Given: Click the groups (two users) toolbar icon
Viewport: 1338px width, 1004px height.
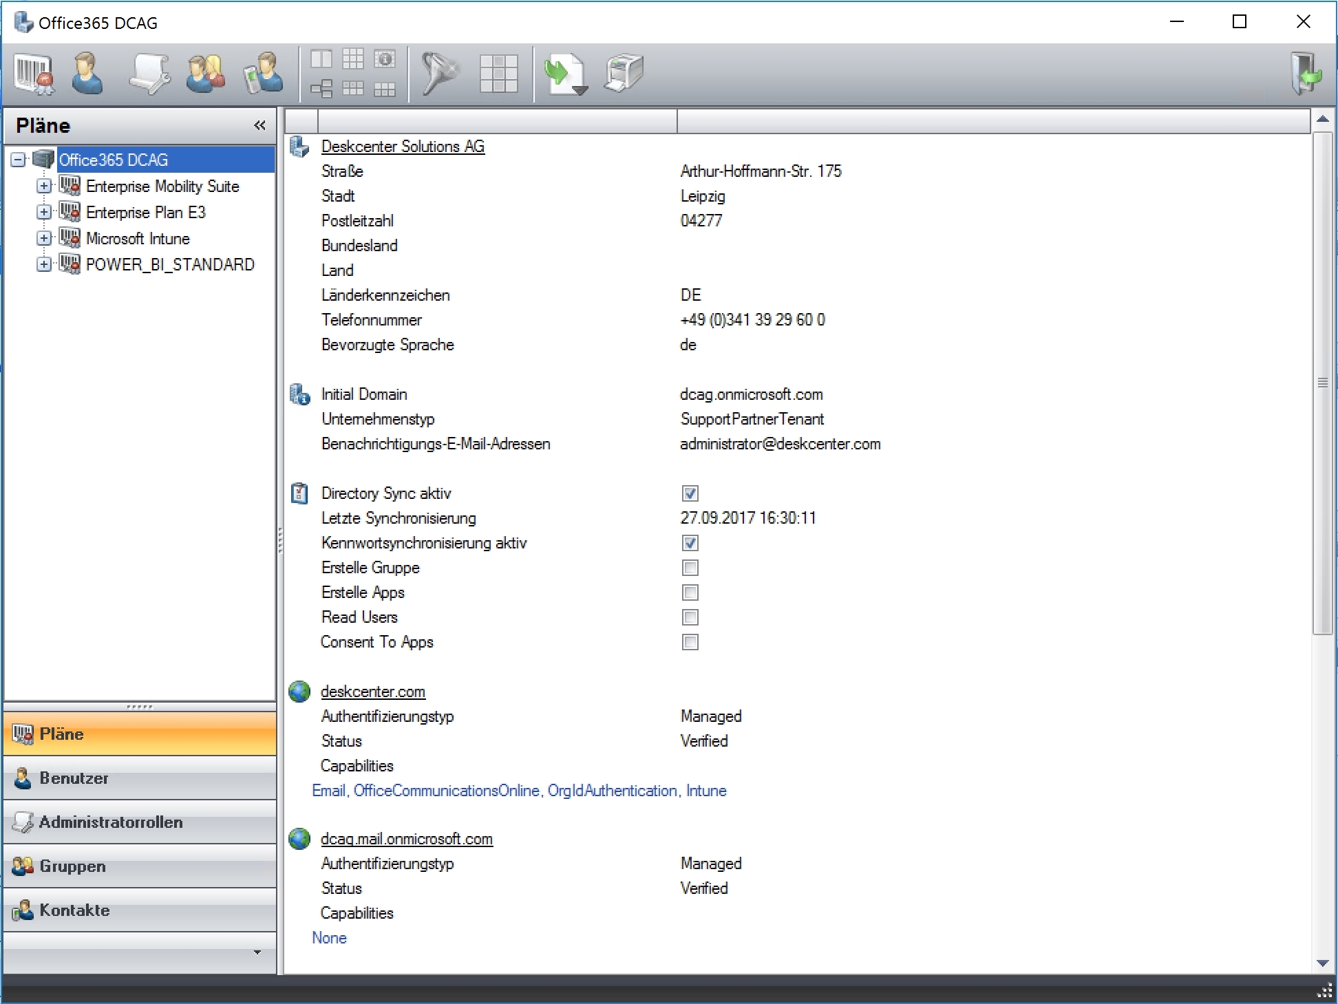Looking at the screenshot, I should 205,74.
